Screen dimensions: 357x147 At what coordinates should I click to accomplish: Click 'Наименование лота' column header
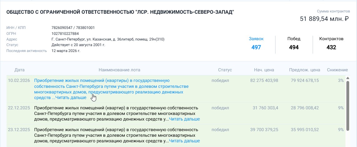pyautogui.click(x=120, y=70)
